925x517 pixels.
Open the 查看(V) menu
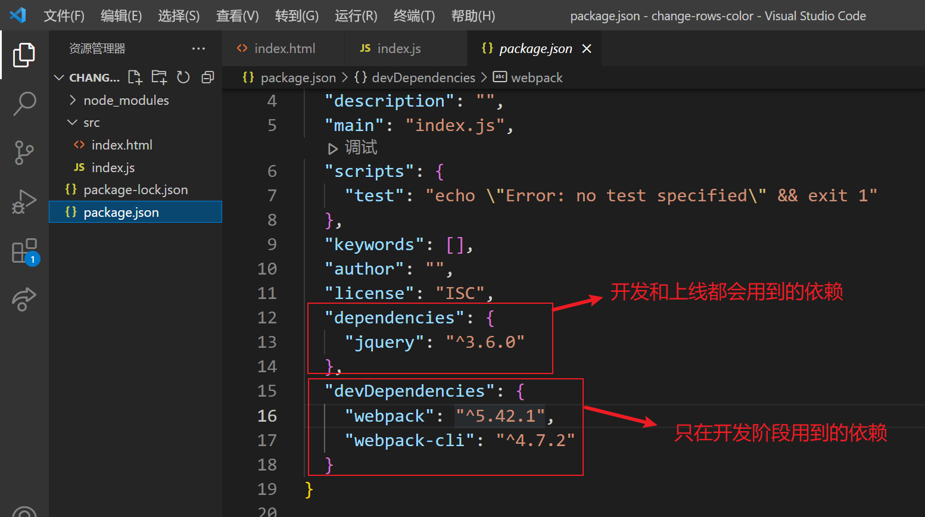(x=237, y=16)
